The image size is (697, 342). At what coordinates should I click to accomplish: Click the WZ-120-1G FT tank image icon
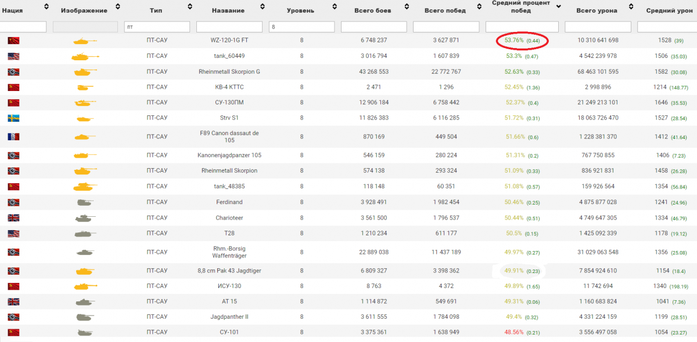click(x=85, y=41)
